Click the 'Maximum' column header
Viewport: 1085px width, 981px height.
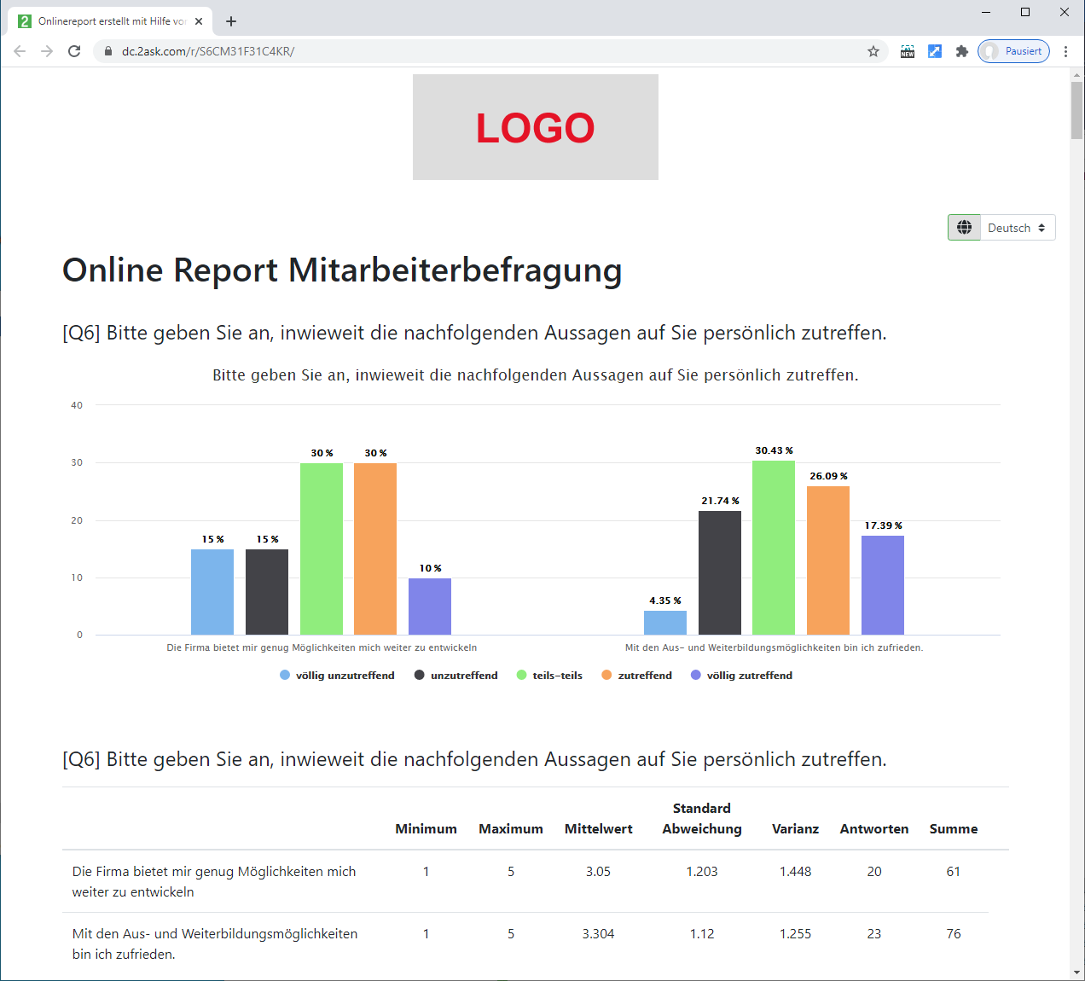click(511, 829)
